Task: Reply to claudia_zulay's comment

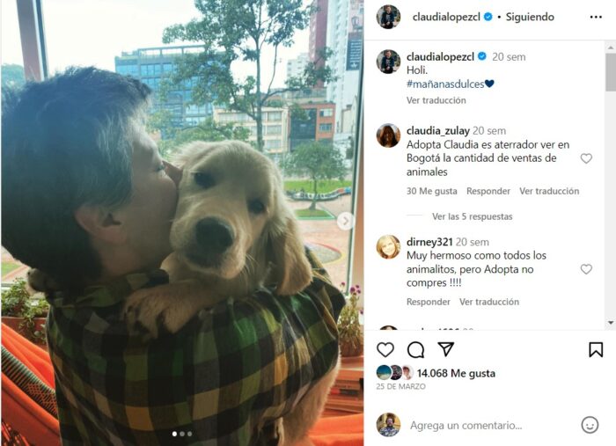Action: point(488,191)
